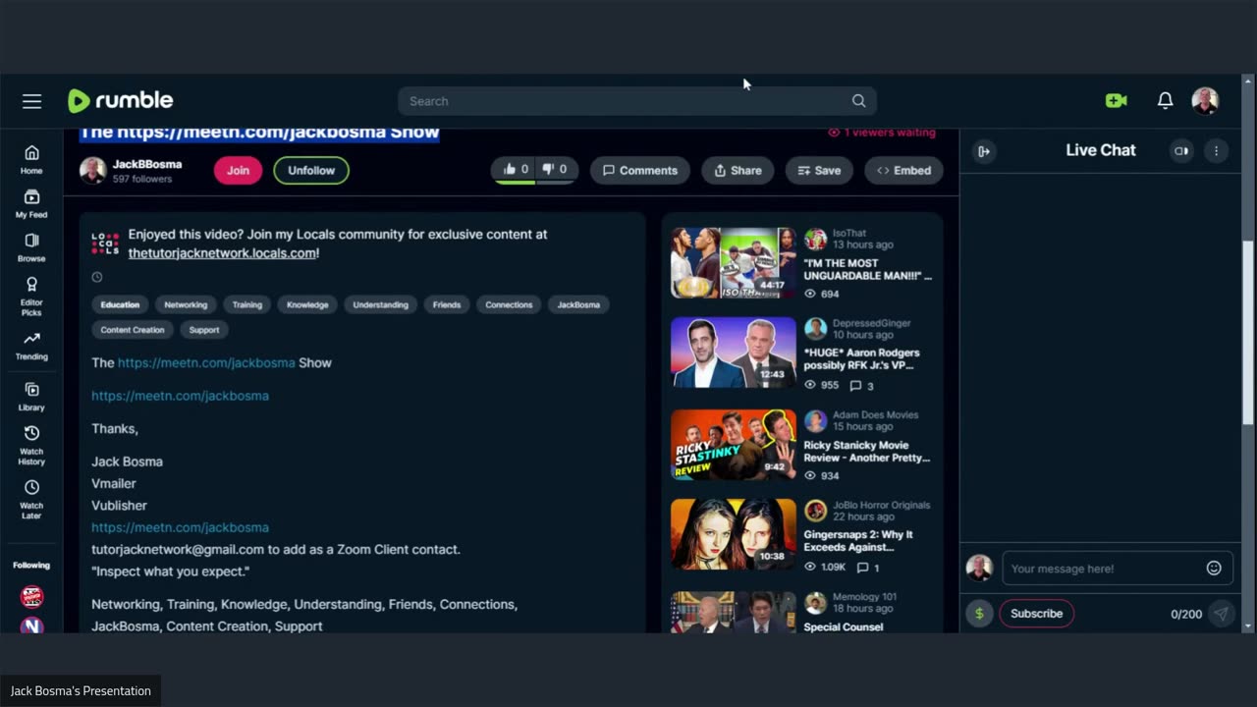Viewport: 1257px width, 707px height.
Task: Open the Special Counsel video title
Action: (x=843, y=626)
